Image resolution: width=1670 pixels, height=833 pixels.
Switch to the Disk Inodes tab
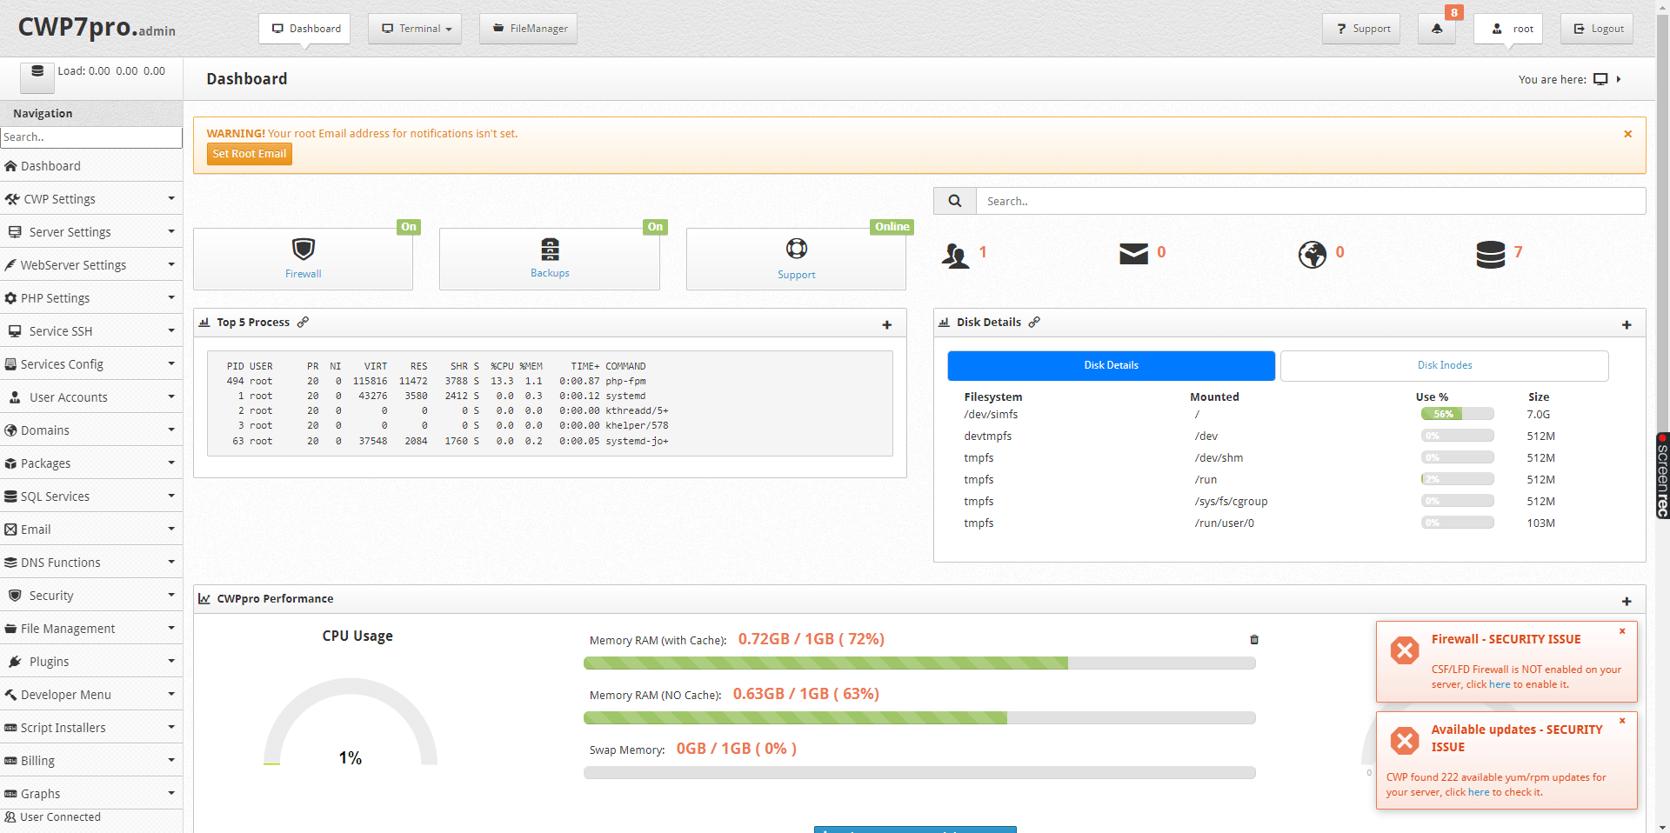[1444, 366]
